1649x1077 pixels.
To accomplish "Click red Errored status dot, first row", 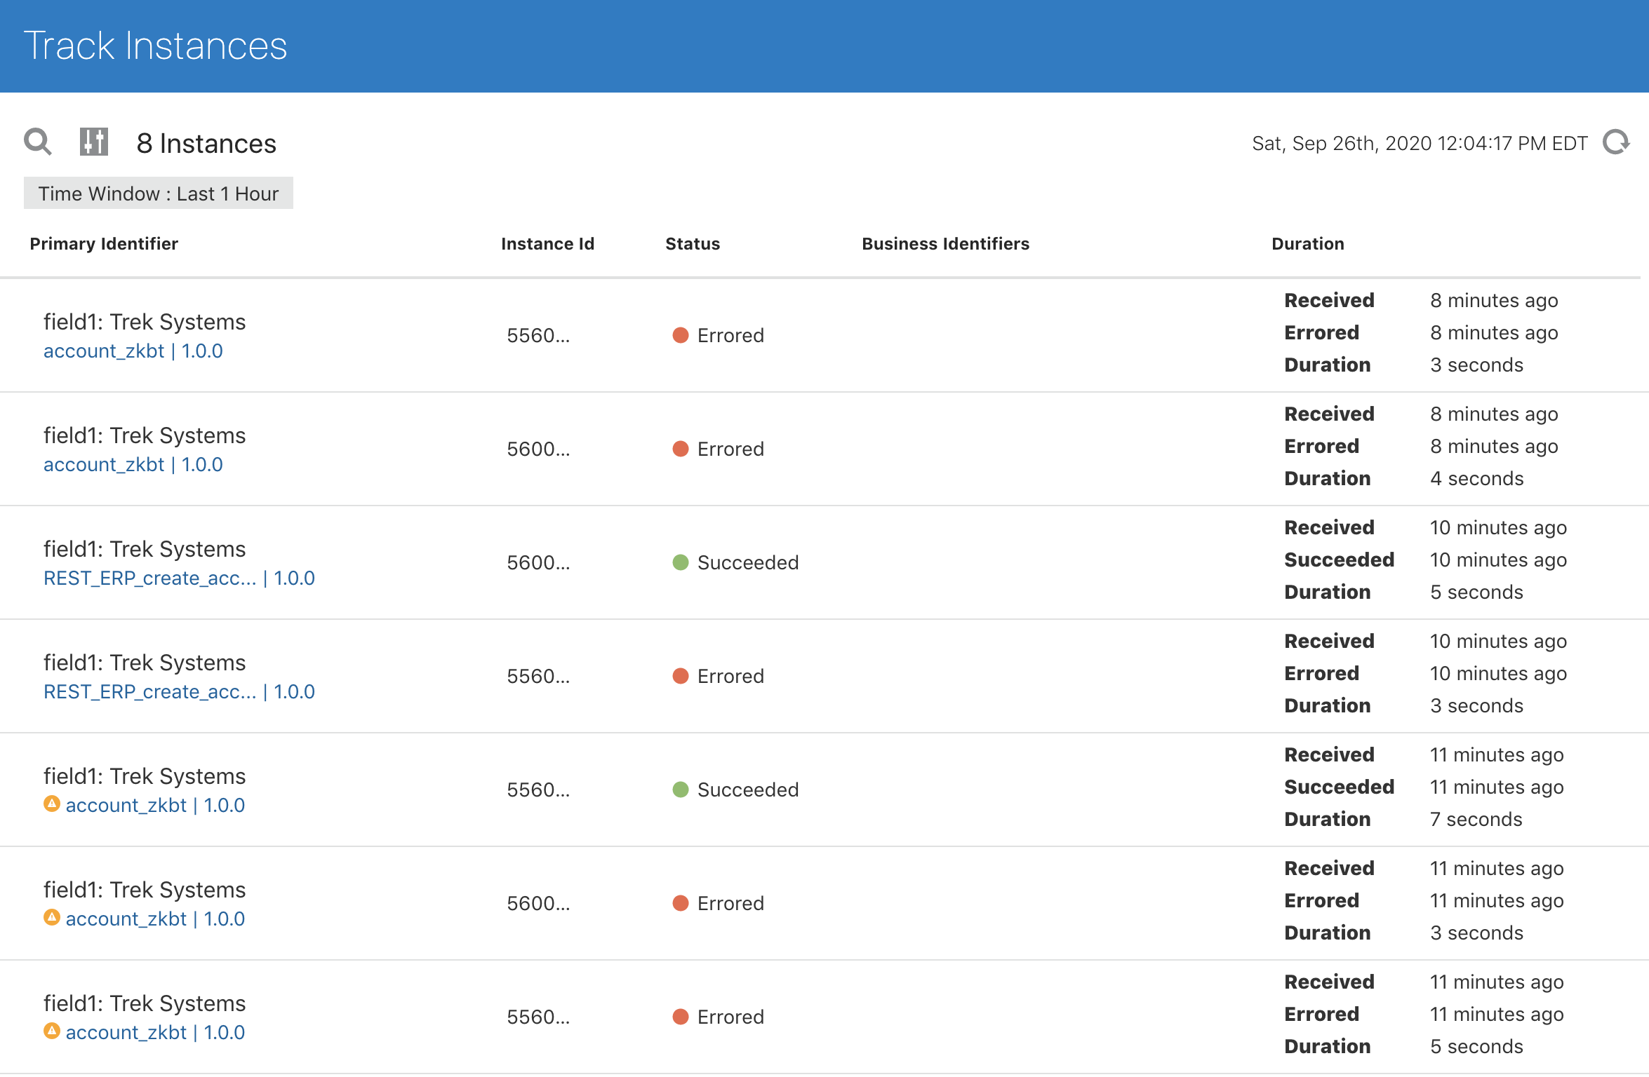I will click(680, 335).
